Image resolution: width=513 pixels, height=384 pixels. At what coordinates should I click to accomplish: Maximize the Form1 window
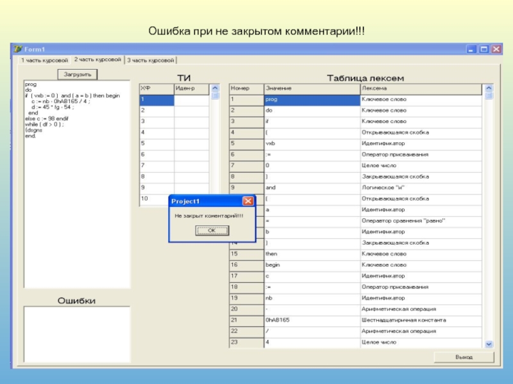pyautogui.click(x=484, y=49)
